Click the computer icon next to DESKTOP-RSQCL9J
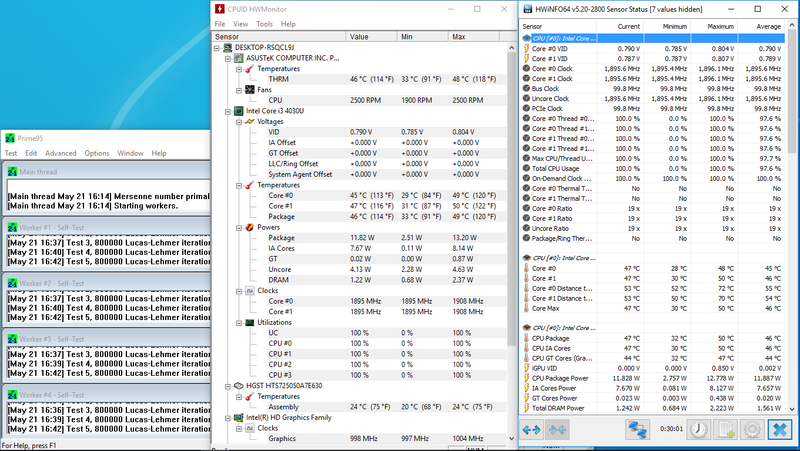This screenshot has height=451, width=800. pos(227,48)
